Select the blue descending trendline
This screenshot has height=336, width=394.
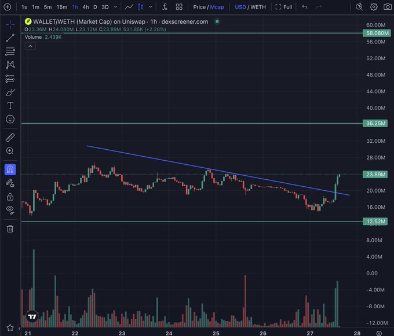[218, 170]
